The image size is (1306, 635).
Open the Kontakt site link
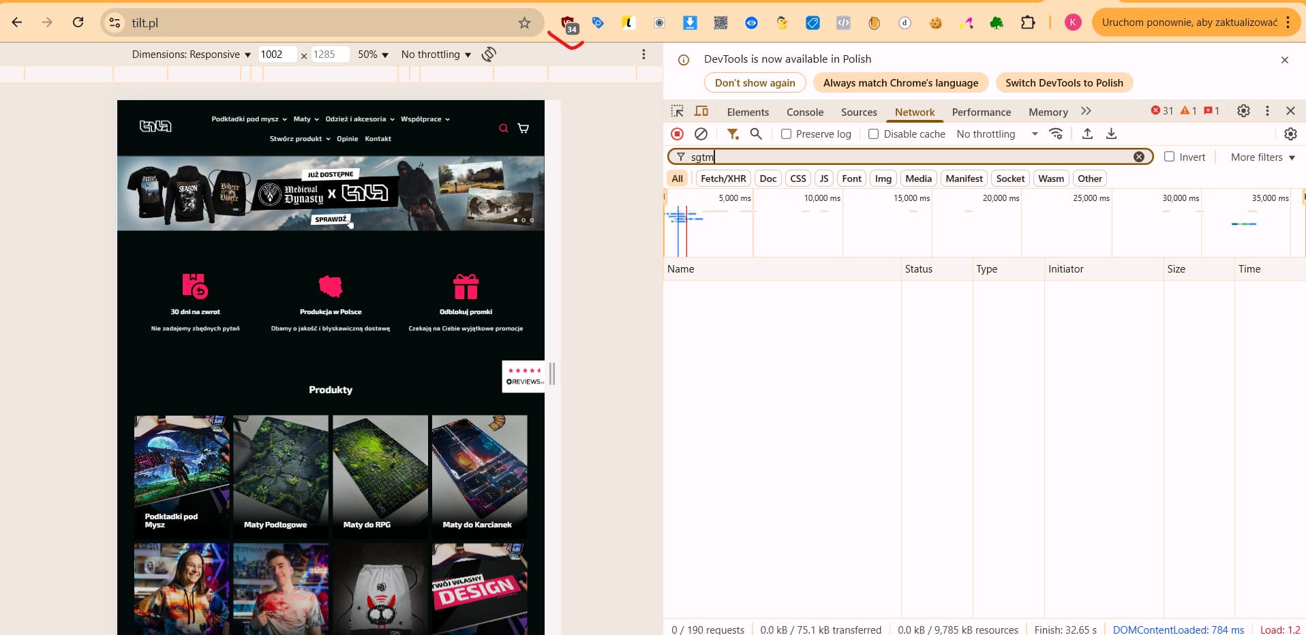[x=378, y=139]
